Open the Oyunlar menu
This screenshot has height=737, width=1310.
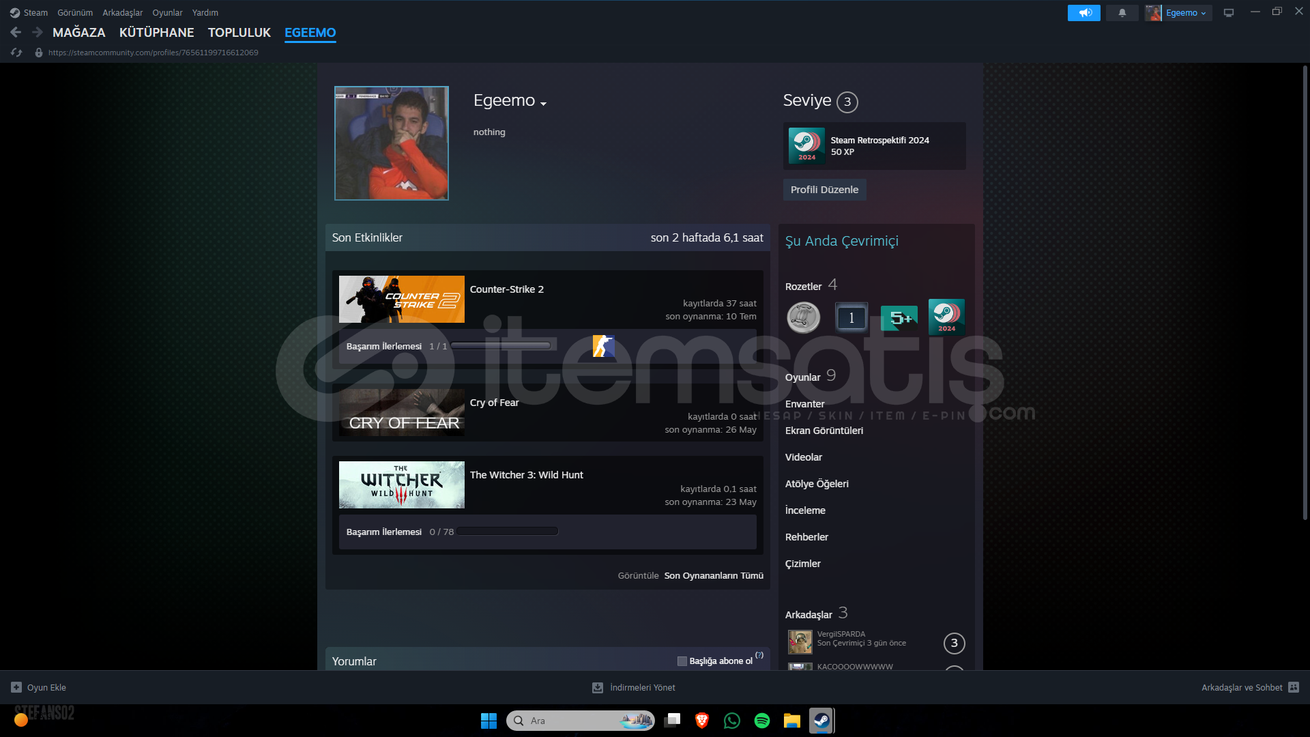(x=167, y=12)
